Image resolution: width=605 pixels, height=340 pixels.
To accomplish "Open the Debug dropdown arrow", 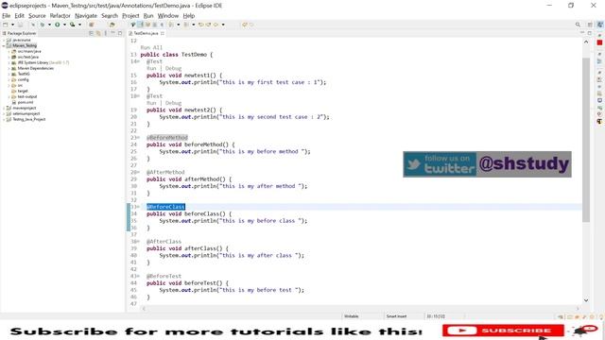I will pyautogui.click(x=49, y=25).
